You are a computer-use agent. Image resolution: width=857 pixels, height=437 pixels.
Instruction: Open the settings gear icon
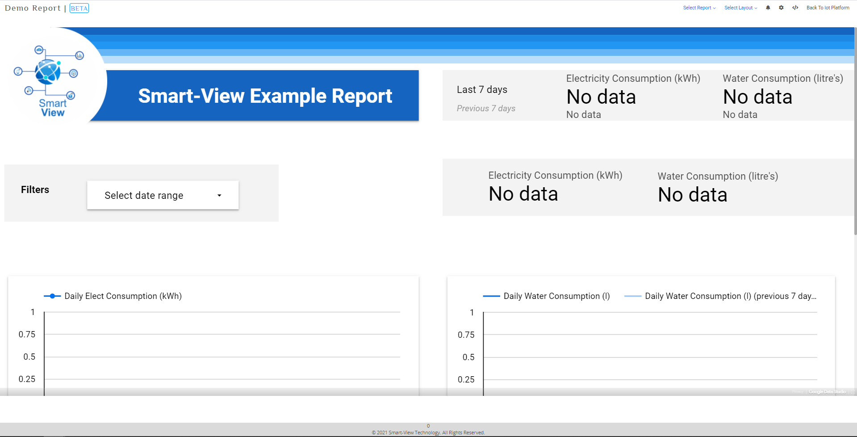pyautogui.click(x=781, y=8)
